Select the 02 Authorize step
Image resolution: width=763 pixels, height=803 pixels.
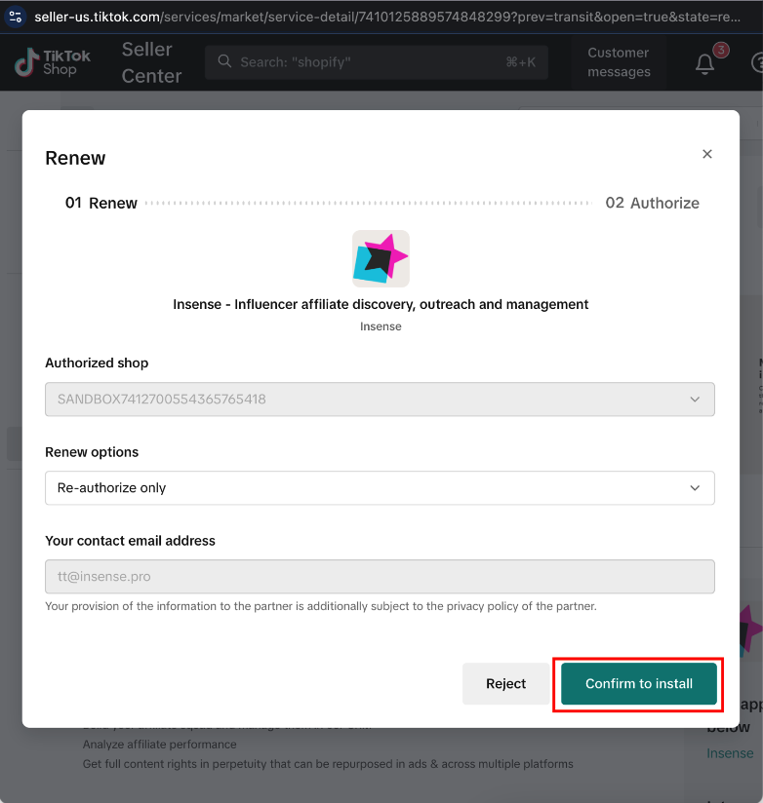pyautogui.click(x=652, y=203)
